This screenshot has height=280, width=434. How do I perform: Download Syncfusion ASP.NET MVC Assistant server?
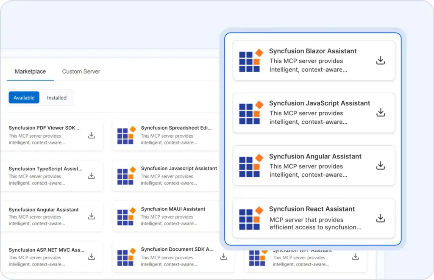coord(92,257)
